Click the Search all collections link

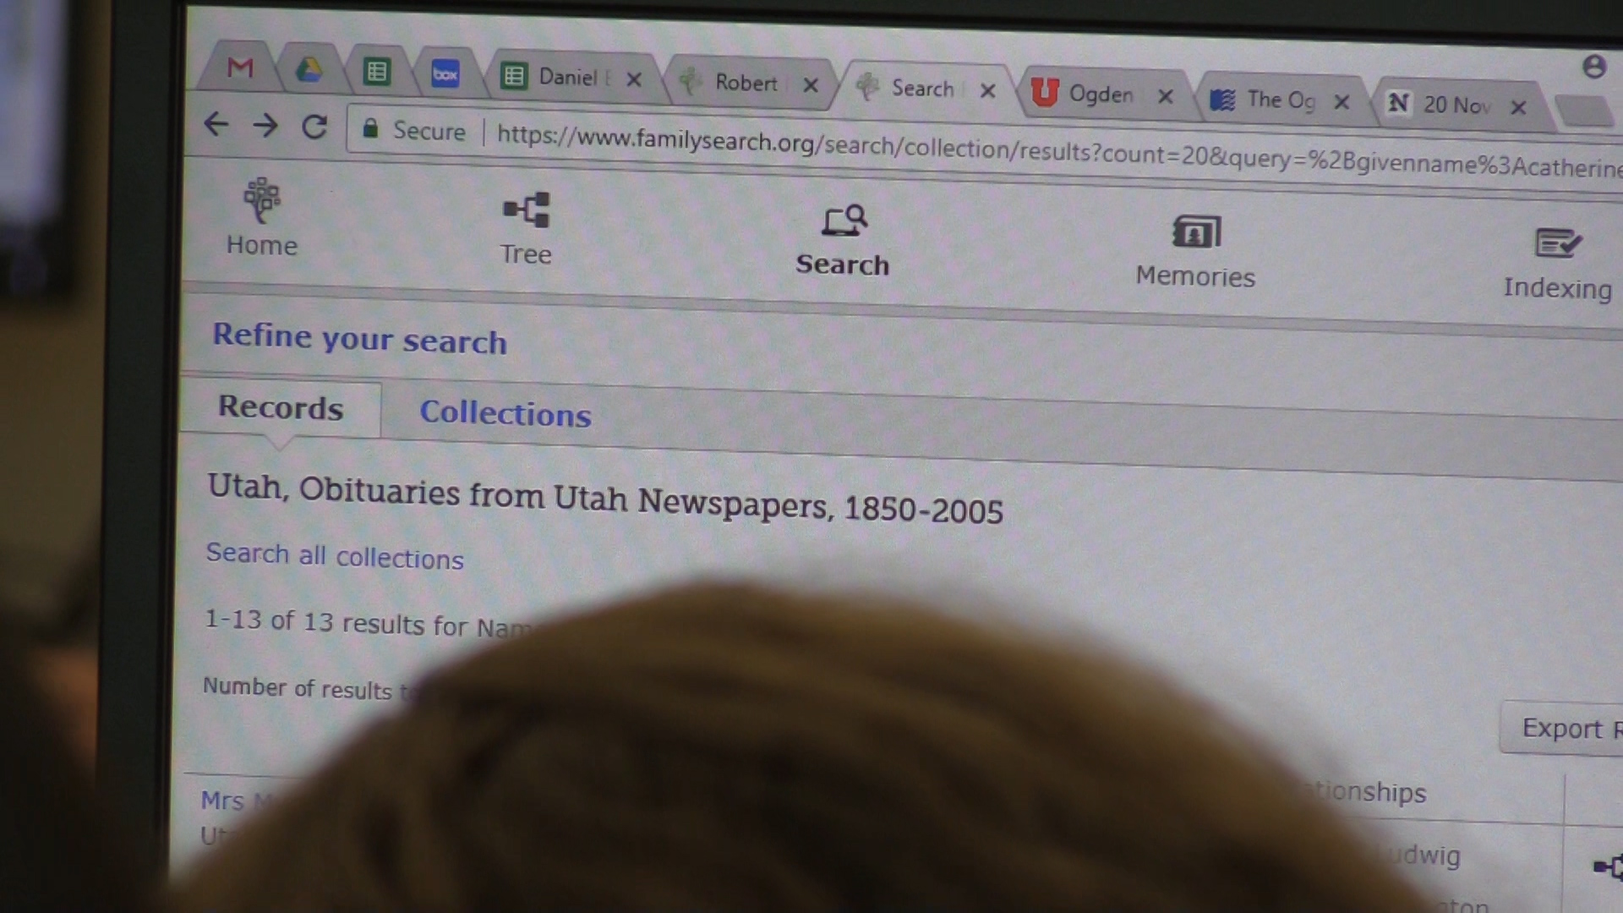pos(335,556)
